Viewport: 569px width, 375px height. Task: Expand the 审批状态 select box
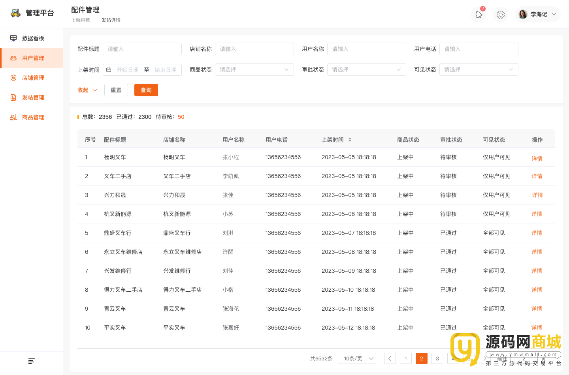click(x=366, y=69)
